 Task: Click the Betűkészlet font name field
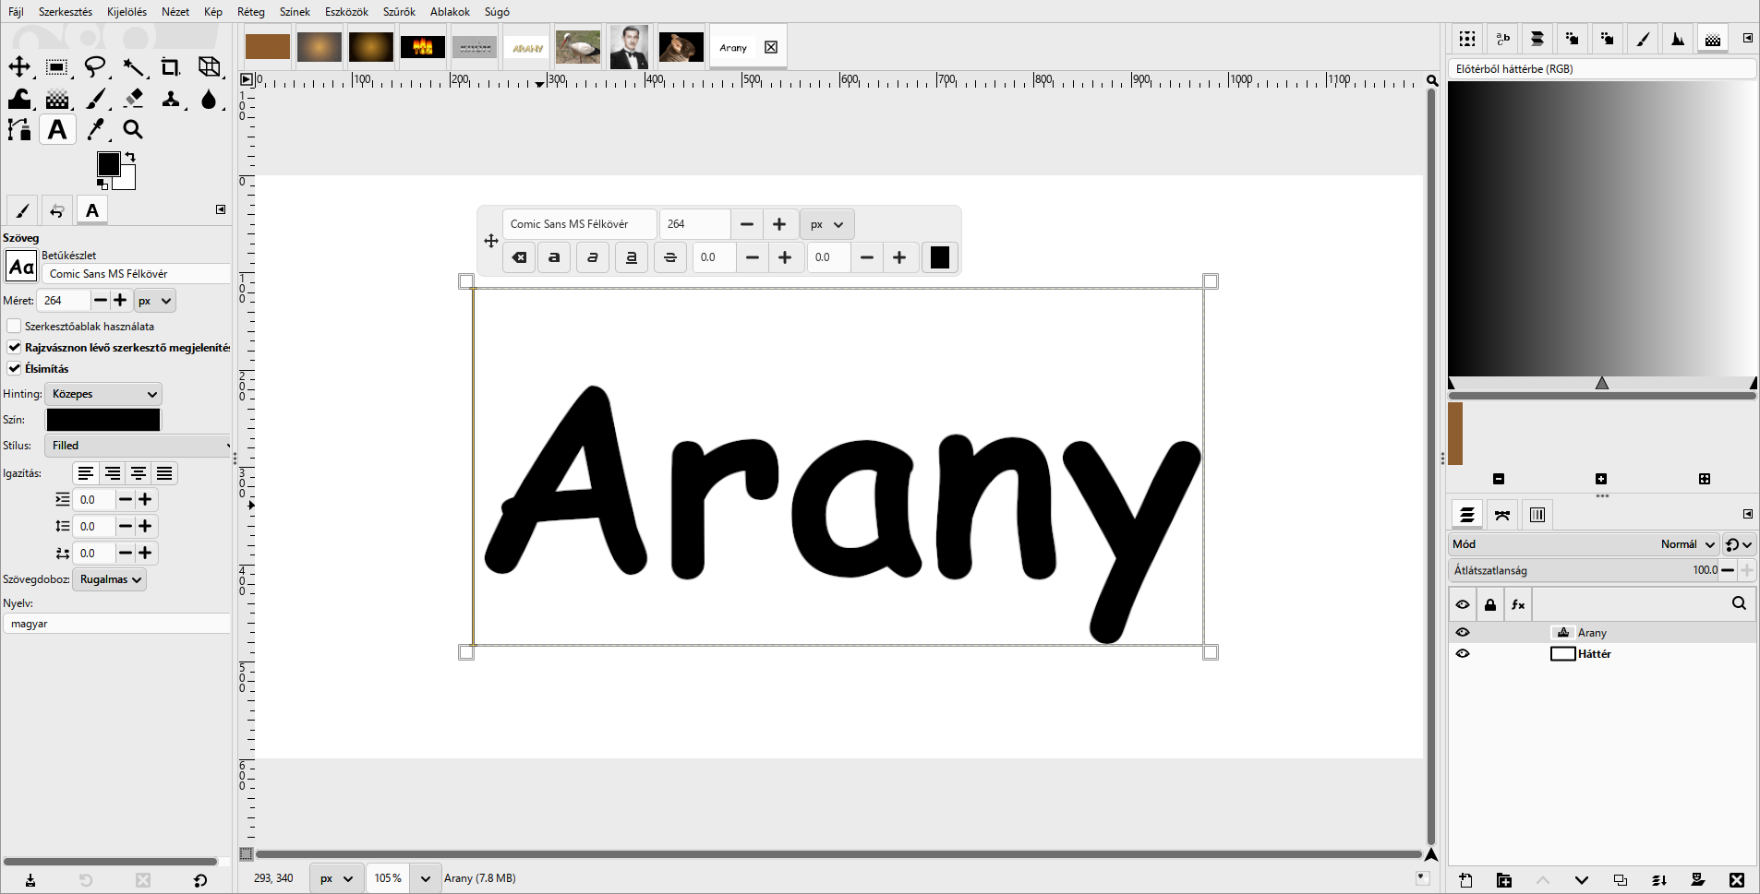[x=137, y=274]
